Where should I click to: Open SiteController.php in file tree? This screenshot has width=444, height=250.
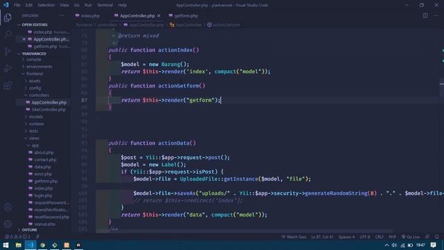point(49,110)
